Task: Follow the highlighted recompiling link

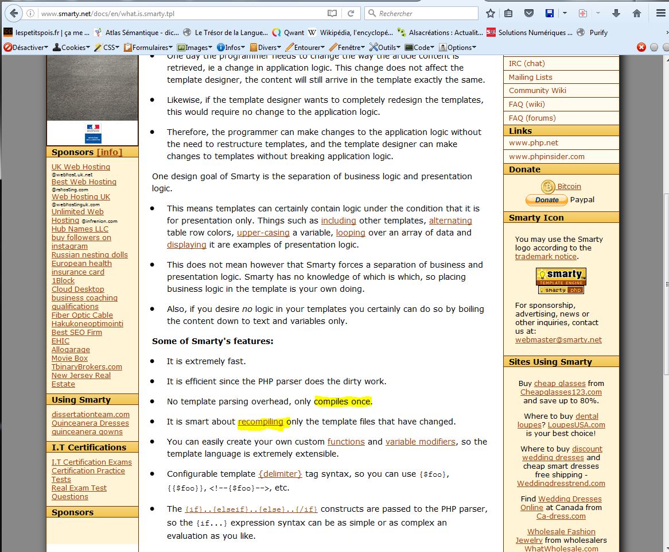Action: click(260, 422)
